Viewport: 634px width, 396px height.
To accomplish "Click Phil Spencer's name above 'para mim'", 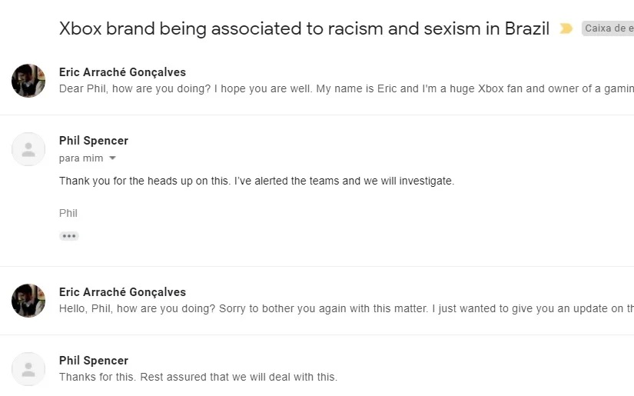I will point(94,141).
